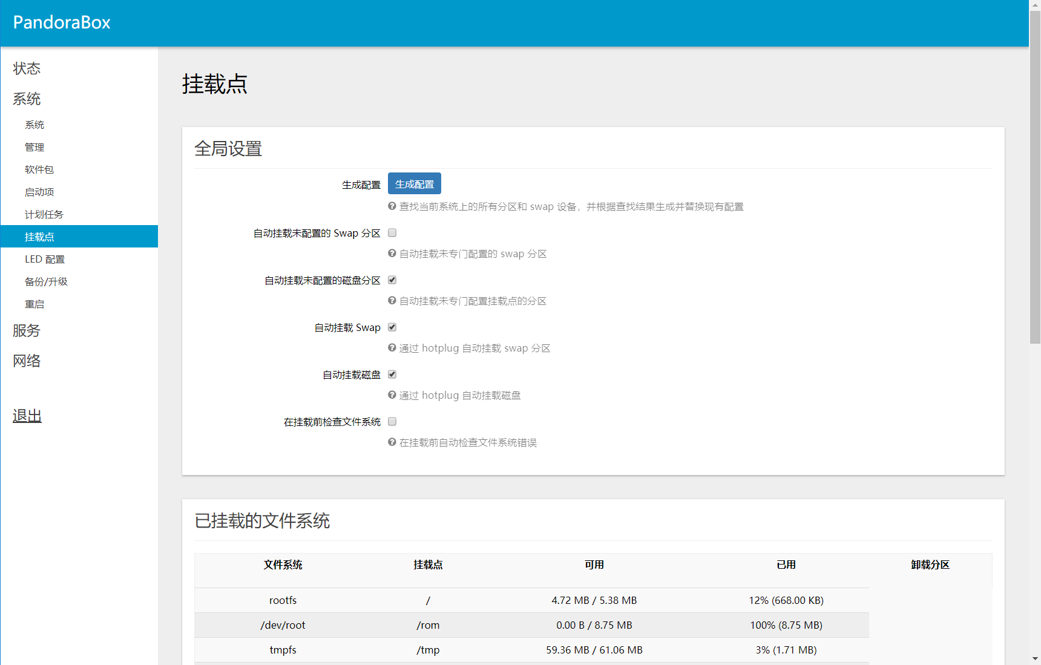Click help icon under unconfigured Swap option
The image size is (1041, 665).
(392, 254)
